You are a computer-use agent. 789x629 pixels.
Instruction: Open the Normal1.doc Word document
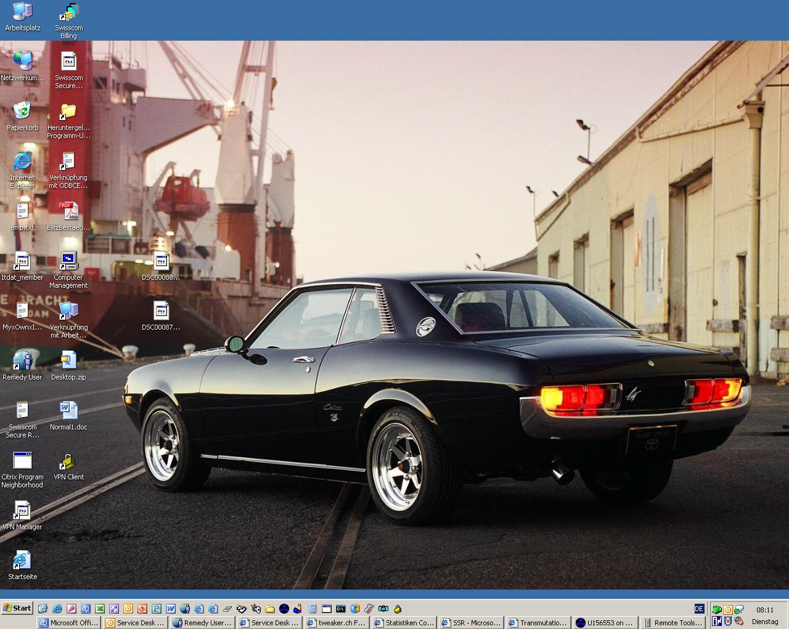68,411
